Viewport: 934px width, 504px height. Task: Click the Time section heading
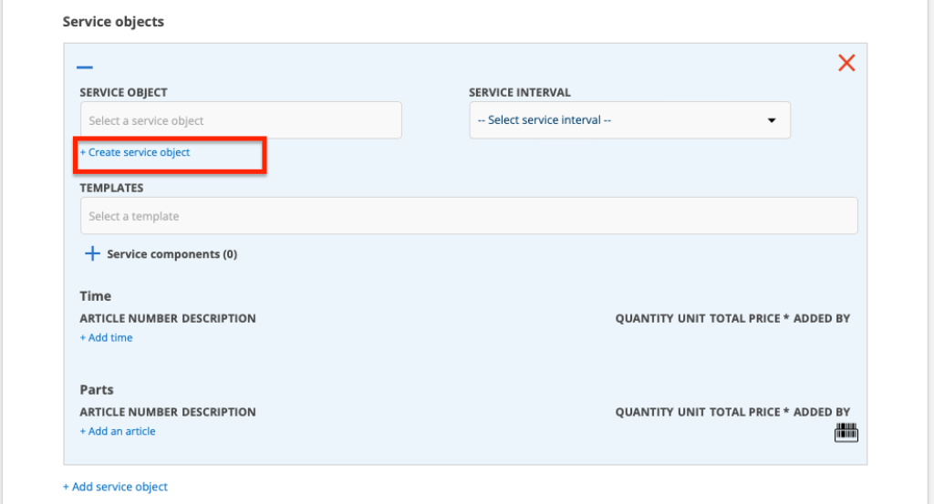95,296
